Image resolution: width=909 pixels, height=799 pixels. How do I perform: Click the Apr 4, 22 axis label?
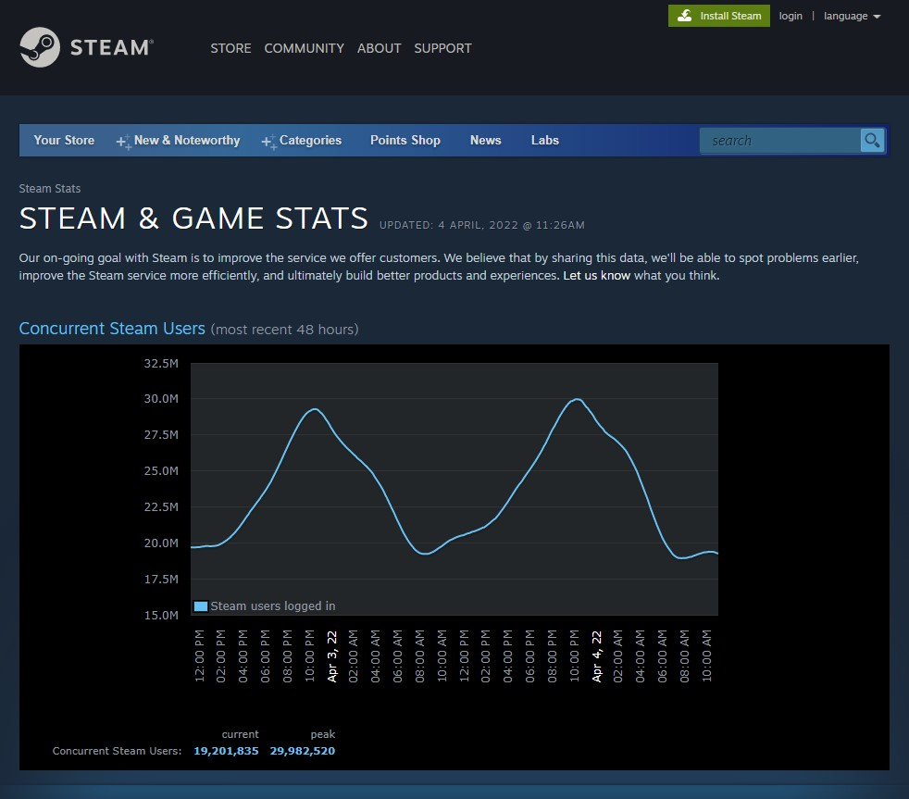(x=596, y=656)
